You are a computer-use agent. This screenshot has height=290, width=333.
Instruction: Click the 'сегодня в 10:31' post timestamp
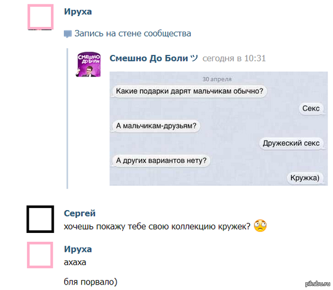(x=234, y=58)
